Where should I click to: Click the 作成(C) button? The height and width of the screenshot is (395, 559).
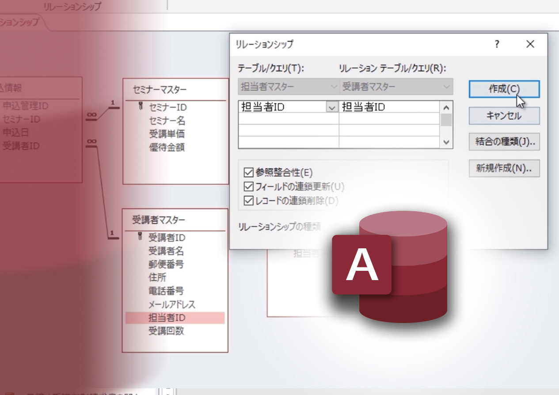pos(504,89)
